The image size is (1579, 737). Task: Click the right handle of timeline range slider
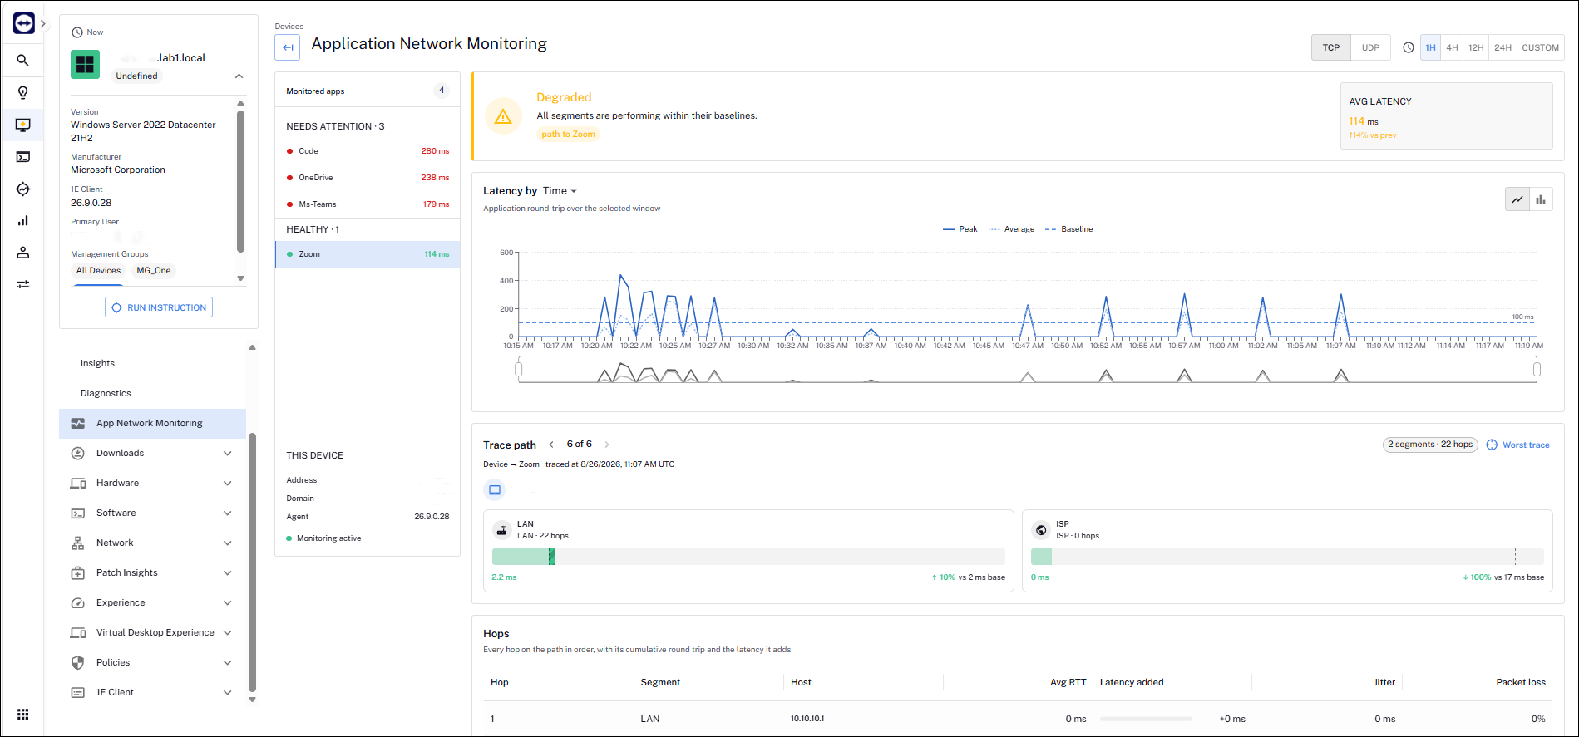[x=1537, y=369]
